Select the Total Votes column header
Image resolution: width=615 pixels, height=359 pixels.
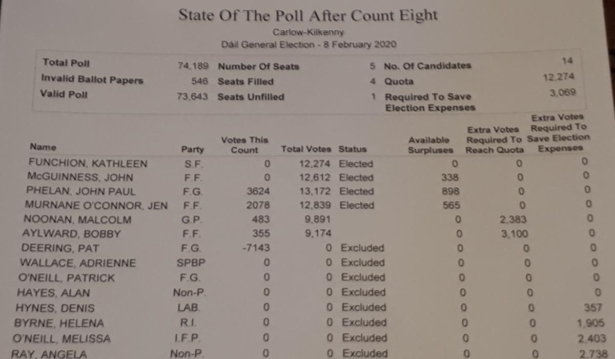(x=306, y=149)
